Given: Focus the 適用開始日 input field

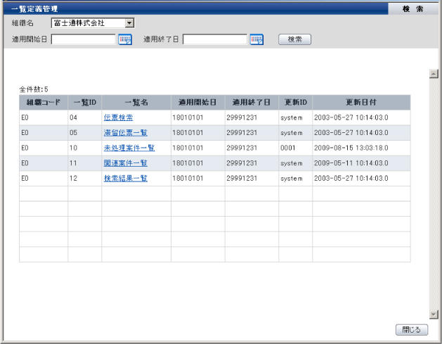Looking at the screenshot, I should tap(84, 39).
